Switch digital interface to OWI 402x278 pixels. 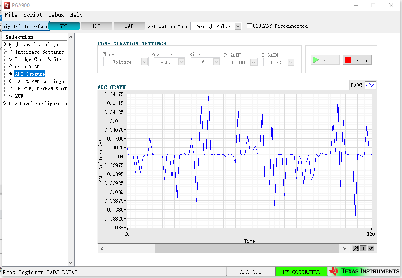(129, 26)
